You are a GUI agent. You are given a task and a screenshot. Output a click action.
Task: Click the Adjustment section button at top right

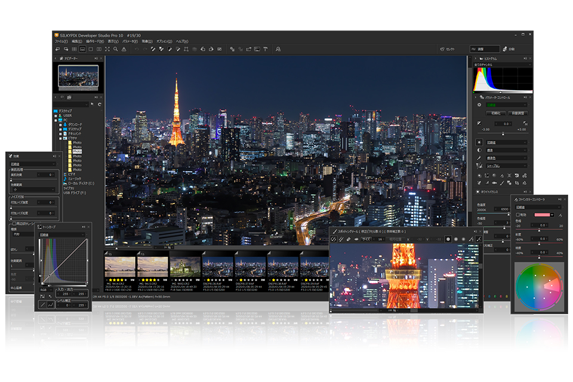tap(485, 49)
